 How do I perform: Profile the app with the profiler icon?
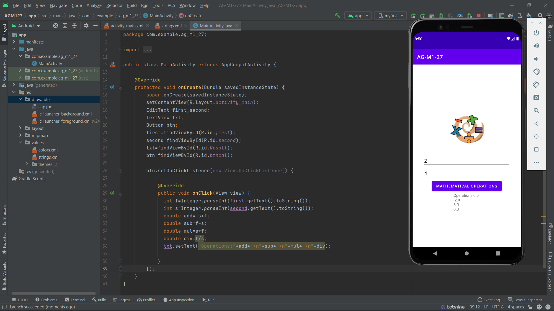(460, 16)
